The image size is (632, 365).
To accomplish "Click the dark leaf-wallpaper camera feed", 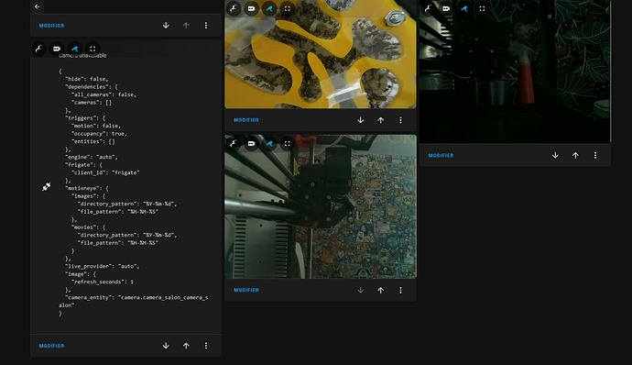I will (515, 72).
